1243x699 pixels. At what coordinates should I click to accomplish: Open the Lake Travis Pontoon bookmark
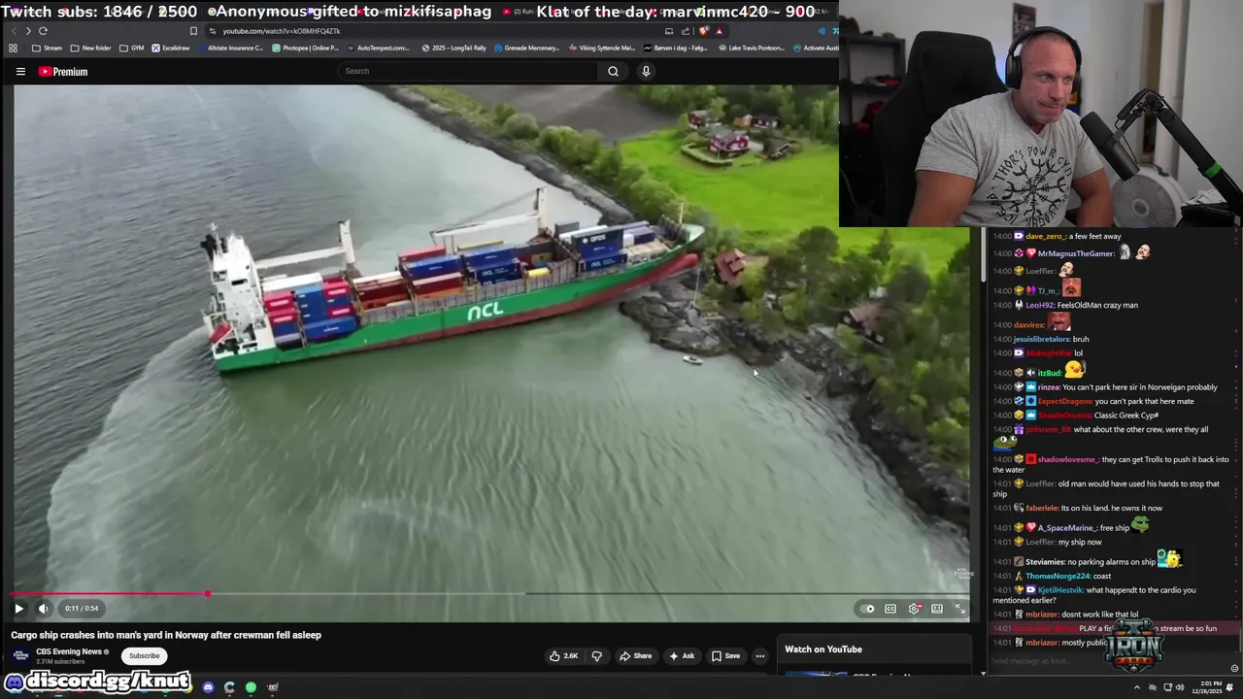point(751,48)
